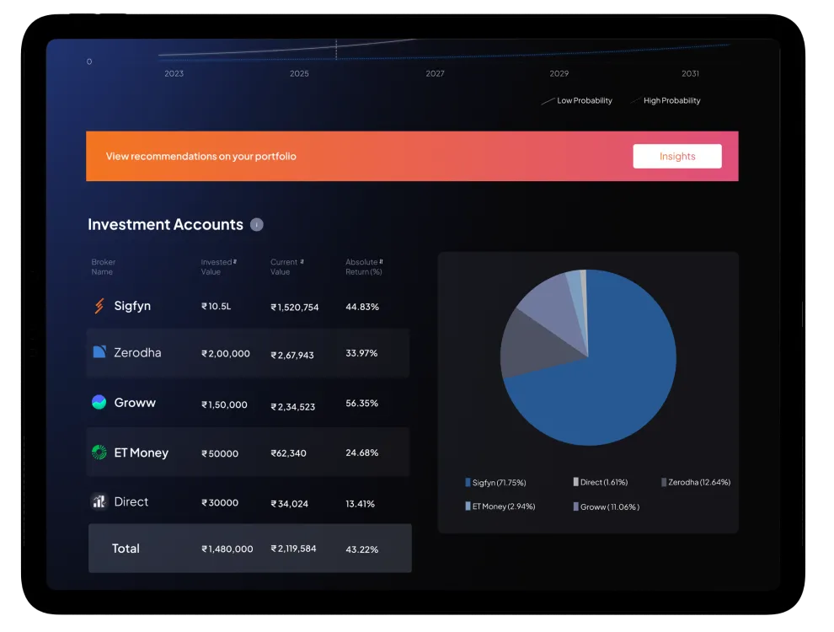Click the Direct broker bar-chart icon
The width and height of the screenshot is (834, 632).
99,501
